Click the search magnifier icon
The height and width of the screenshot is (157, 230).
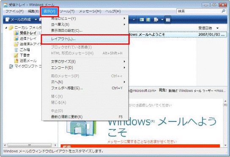[x=223, y=11]
